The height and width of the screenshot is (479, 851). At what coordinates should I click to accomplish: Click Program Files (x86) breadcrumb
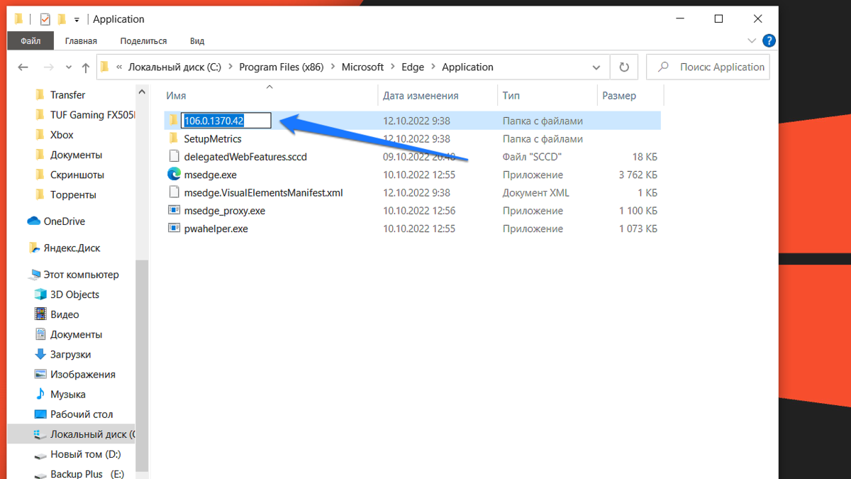[x=281, y=67]
